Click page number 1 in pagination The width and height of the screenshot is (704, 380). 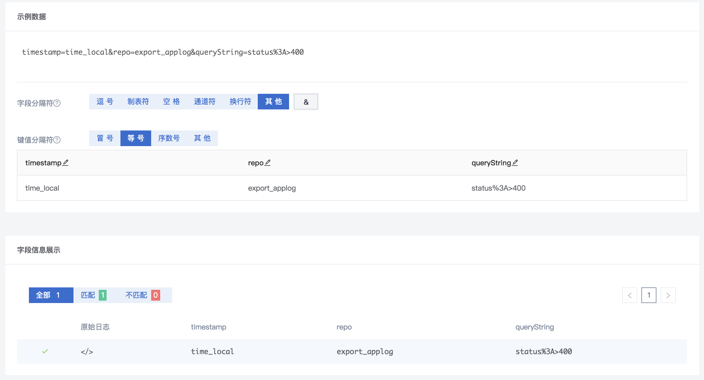point(649,295)
